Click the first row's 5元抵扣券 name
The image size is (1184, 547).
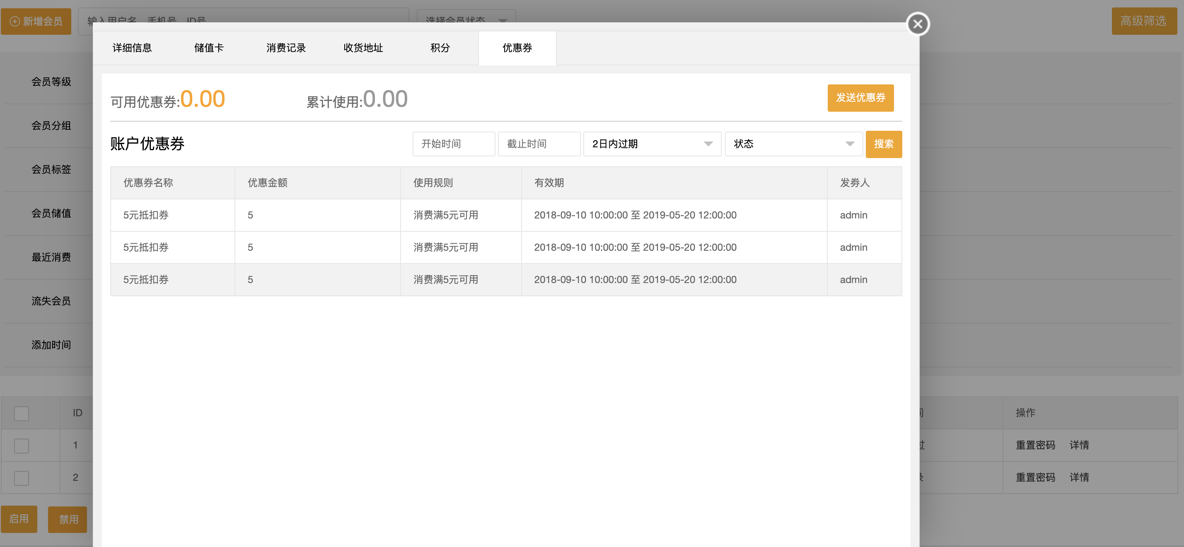pyautogui.click(x=146, y=215)
